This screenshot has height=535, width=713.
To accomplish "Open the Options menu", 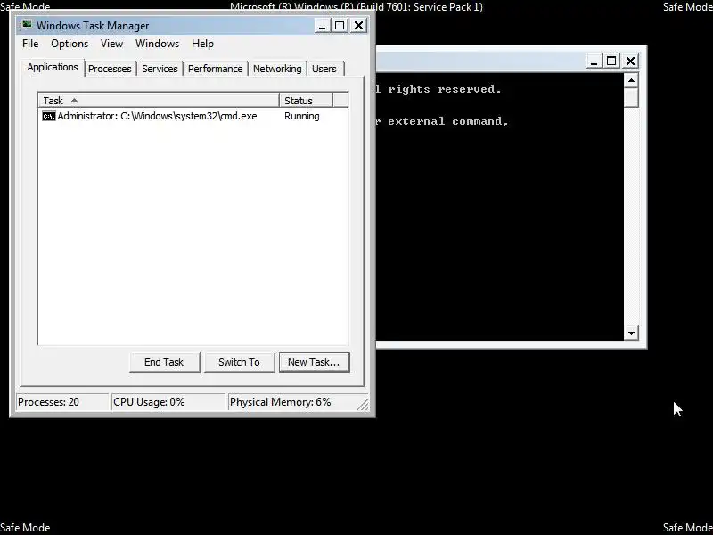I will coord(70,44).
